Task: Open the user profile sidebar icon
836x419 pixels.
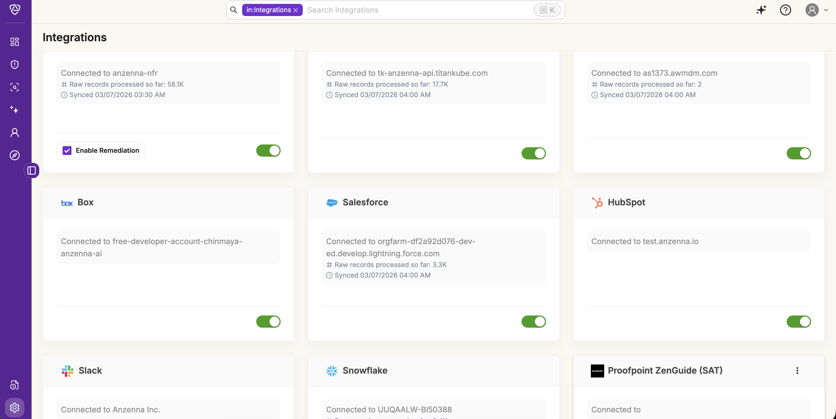Action: click(x=15, y=132)
